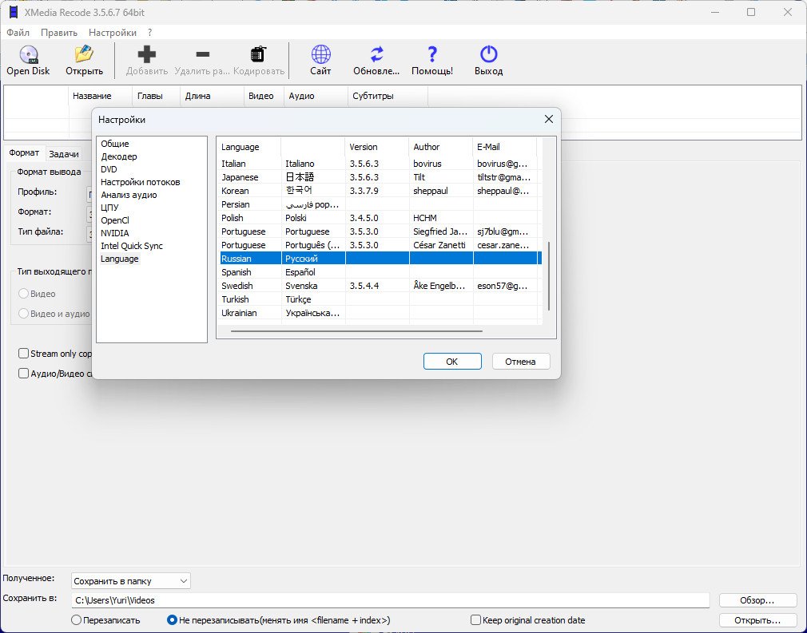807x633 pixels.
Task: Click the XMedia Recode app icon in title bar
Action: pyautogui.click(x=14, y=12)
